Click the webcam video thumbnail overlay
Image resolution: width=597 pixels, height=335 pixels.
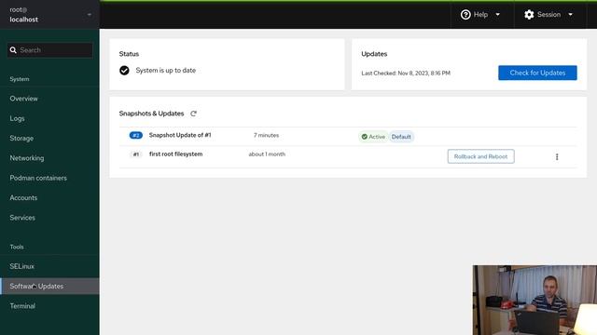(x=535, y=300)
